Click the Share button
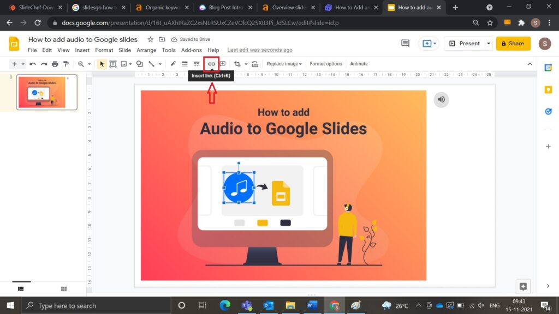Image resolution: width=559 pixels, height=314 pixels. [x=513, y=44]
